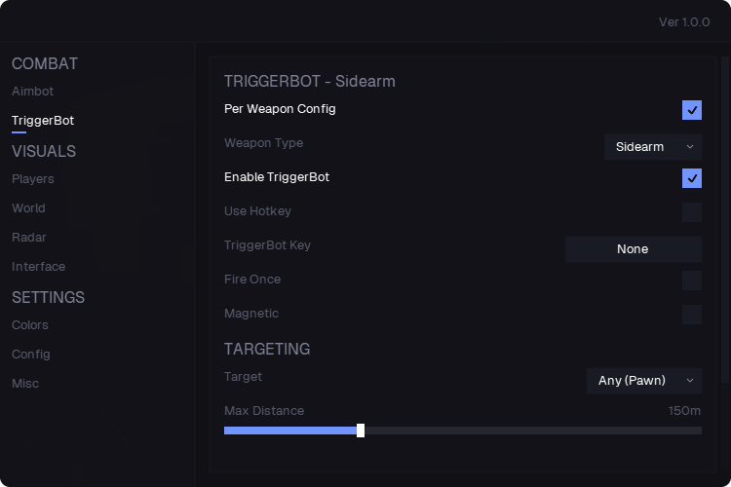Turn on the Magnetic checkbox
Viewport: 731px width, 487px height.
pyautogui.click(x=691, y=315)
